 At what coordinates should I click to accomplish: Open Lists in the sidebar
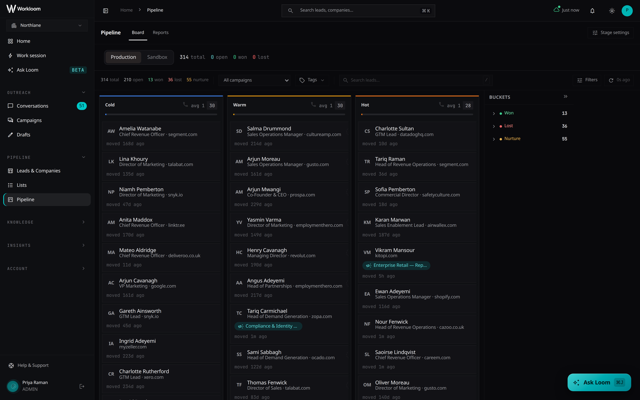pos(47,185)
